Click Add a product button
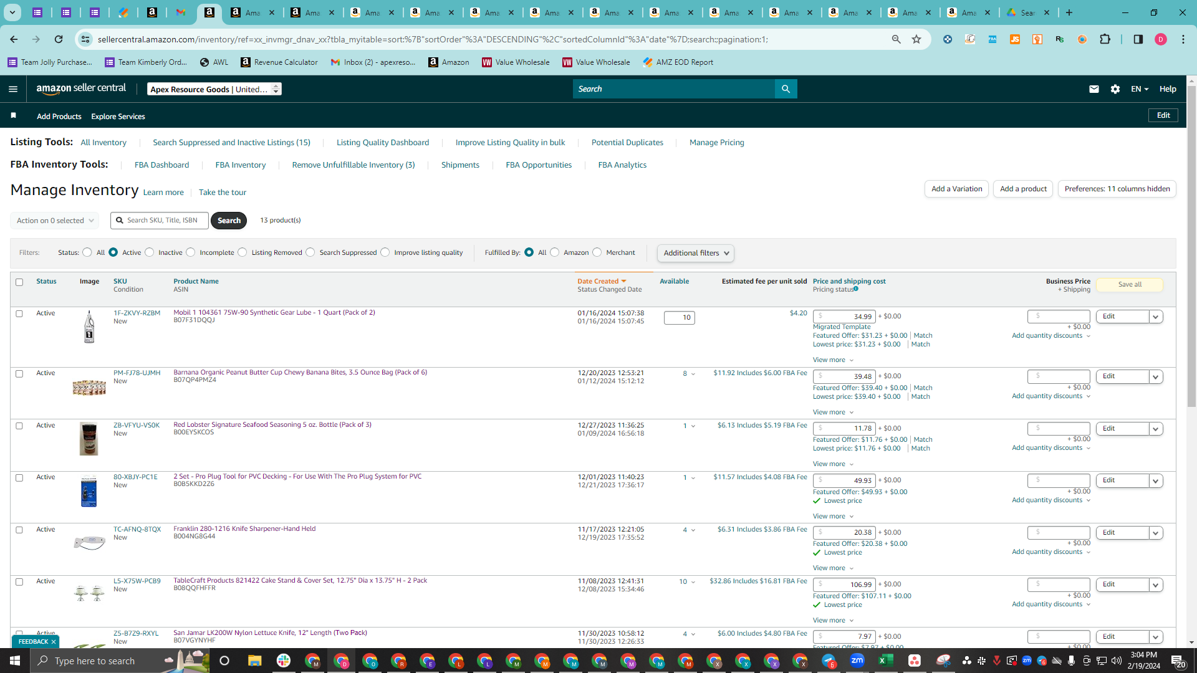 [1023, 189]
